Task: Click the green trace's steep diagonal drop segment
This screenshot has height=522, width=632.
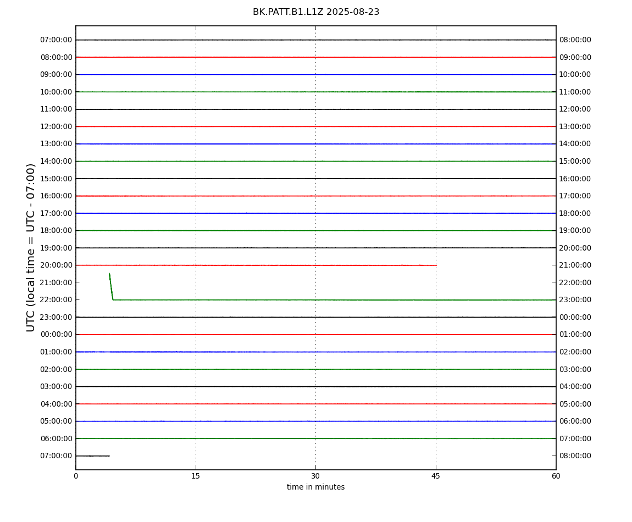Action: pos(111,287)
